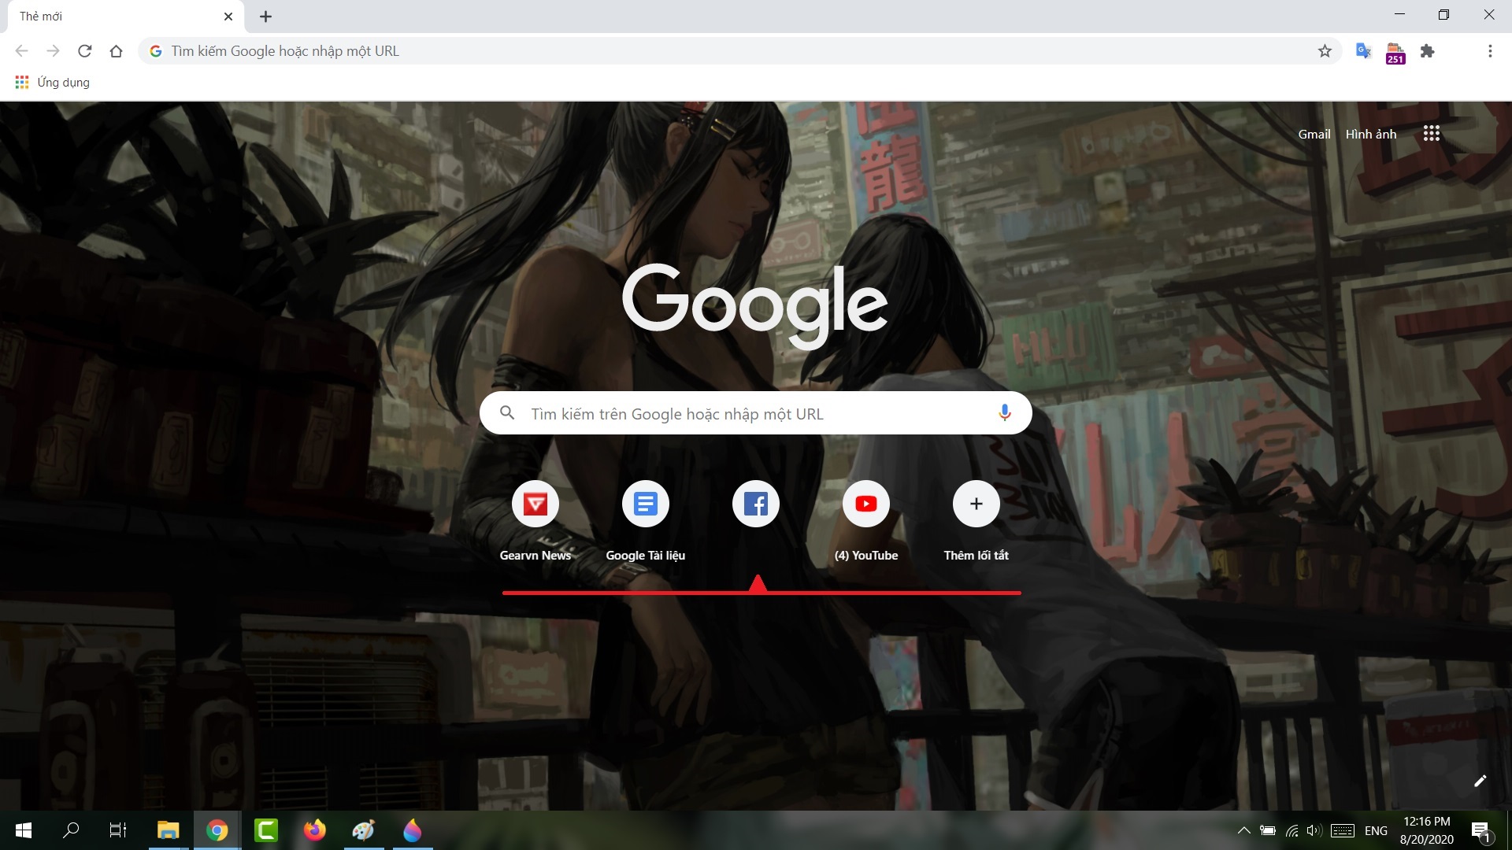Open Gmail link
The image size is (1512, 850).
[1314, 134]
